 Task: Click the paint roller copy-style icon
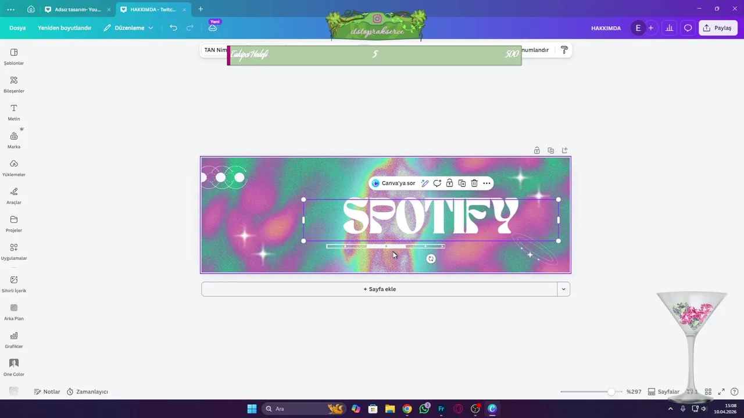tap(564, 50)
